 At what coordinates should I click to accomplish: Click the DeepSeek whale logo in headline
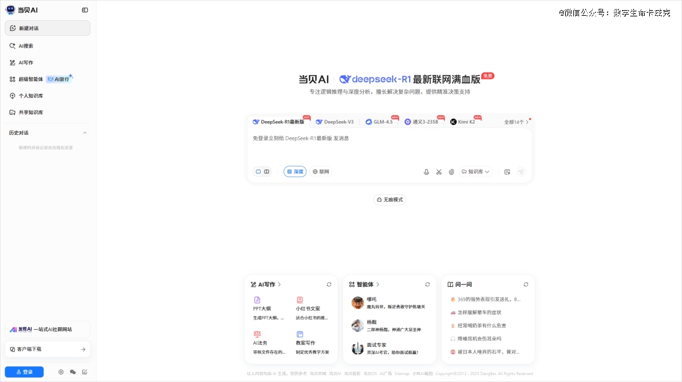(x=345, y=79)
